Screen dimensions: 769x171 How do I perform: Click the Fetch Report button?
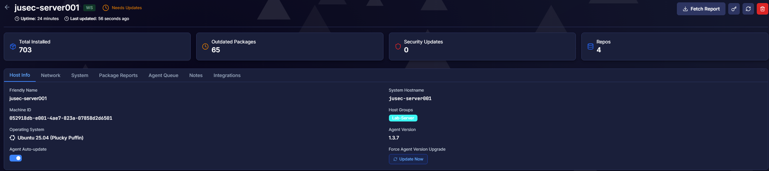[x=701, y=9]
